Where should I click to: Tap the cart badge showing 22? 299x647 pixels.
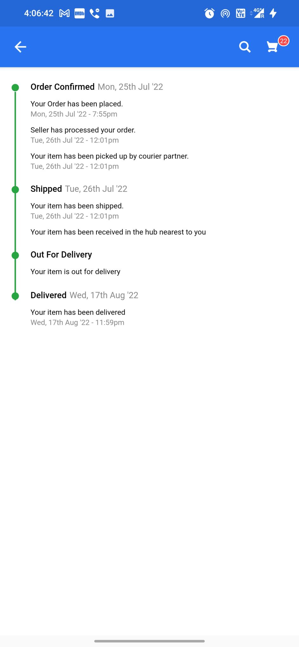pos(283,41)
